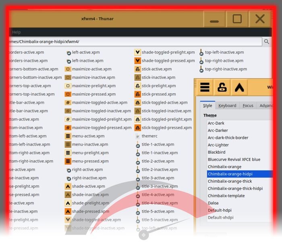
Task: Click the search icon beside path bar
Action: pos(267,42)
